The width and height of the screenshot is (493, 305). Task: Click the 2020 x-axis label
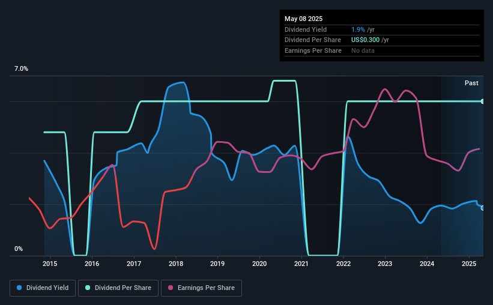point(259,264)
